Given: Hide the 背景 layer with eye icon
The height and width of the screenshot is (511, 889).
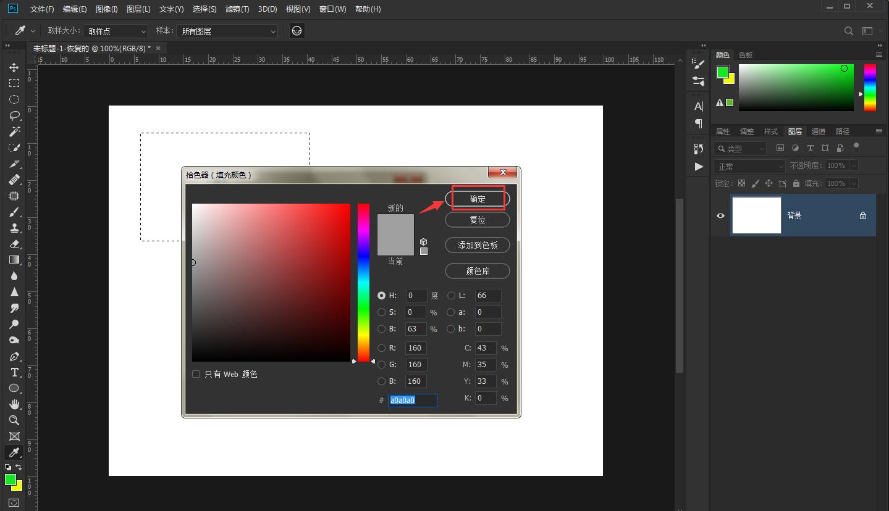Looking at the screenshot, I should [x=720, y=215].
